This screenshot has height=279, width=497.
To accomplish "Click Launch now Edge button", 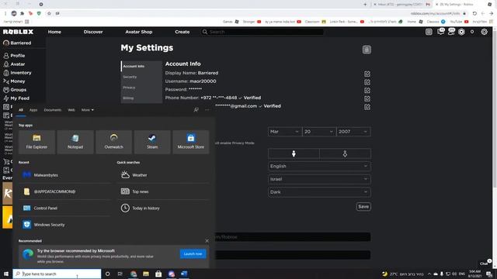I will 193,253.
